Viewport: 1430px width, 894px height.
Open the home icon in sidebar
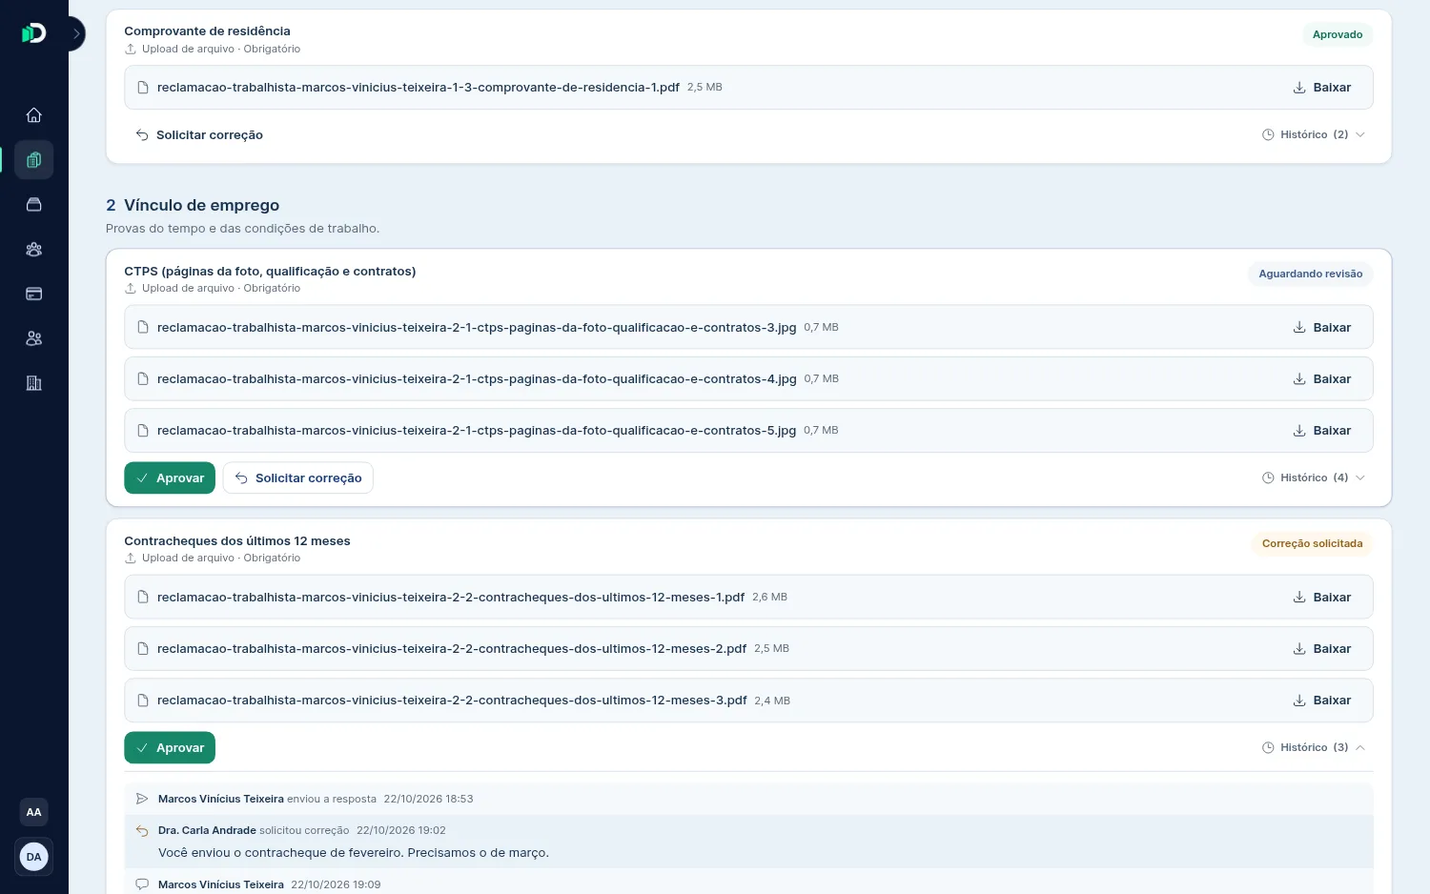point(34,115)
